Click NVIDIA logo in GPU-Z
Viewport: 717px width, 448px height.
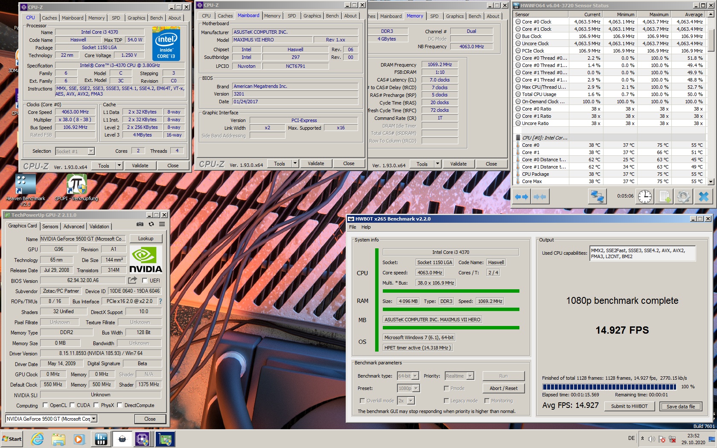(x=146, y=259)
